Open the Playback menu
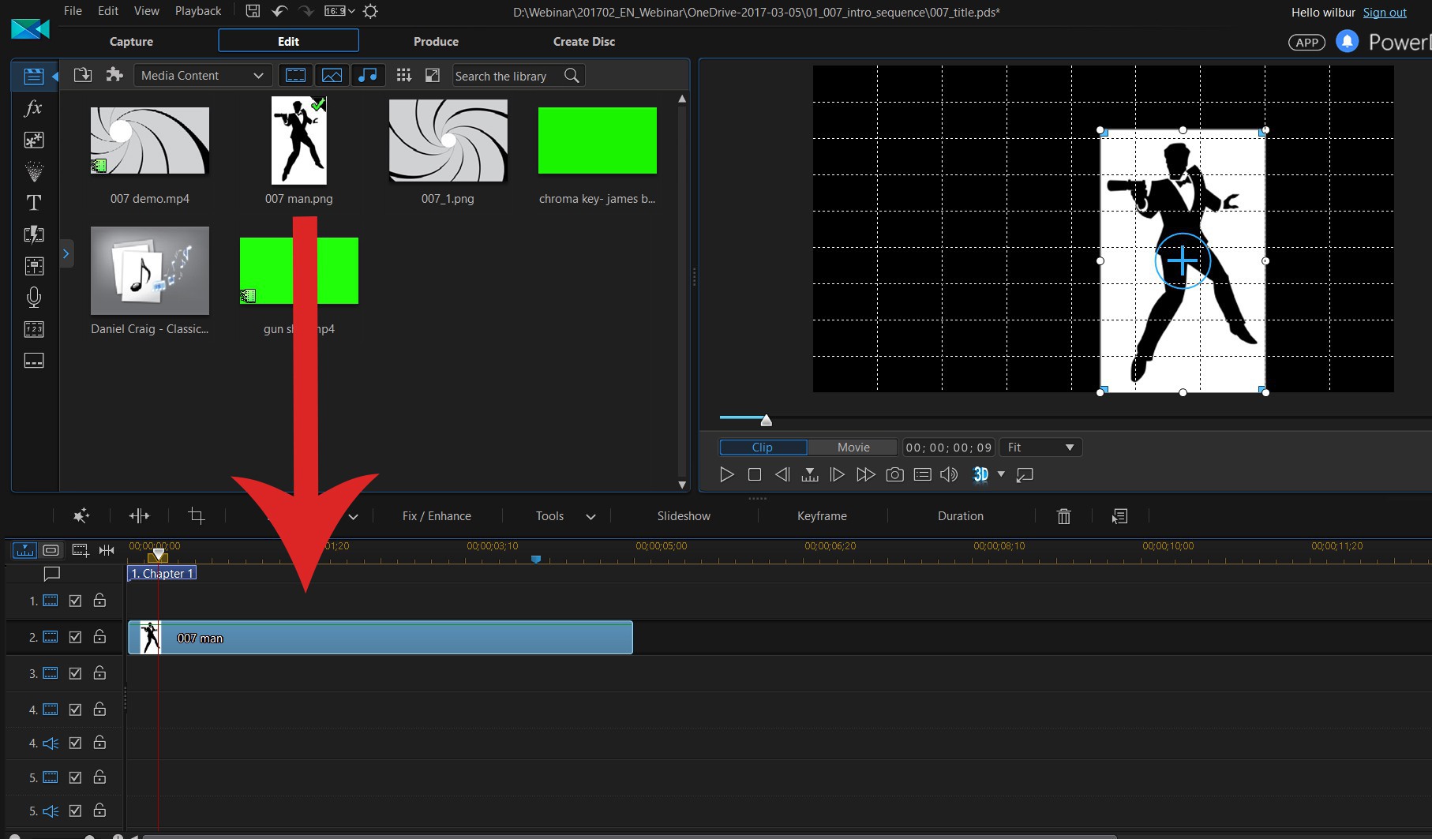The image size is (1432, 839). 198,11
